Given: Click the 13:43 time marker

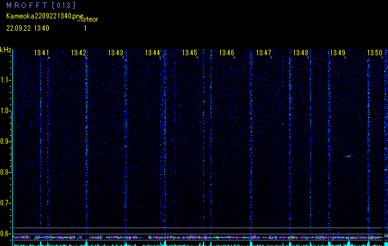Looking at the screenshot, I should click(115, 53).
